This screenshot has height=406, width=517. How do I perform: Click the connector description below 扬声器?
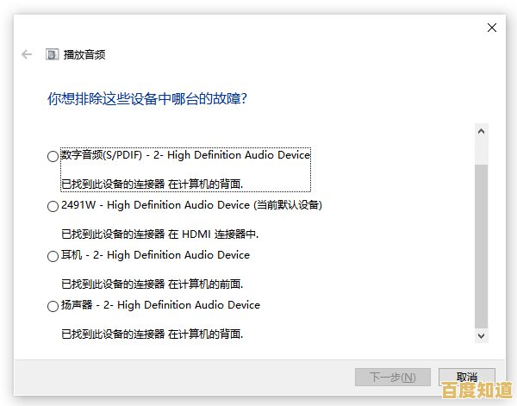coord(152,334)
